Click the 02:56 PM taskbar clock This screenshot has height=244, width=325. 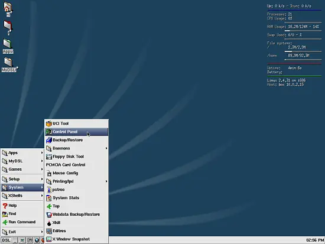tap(315, 240)
